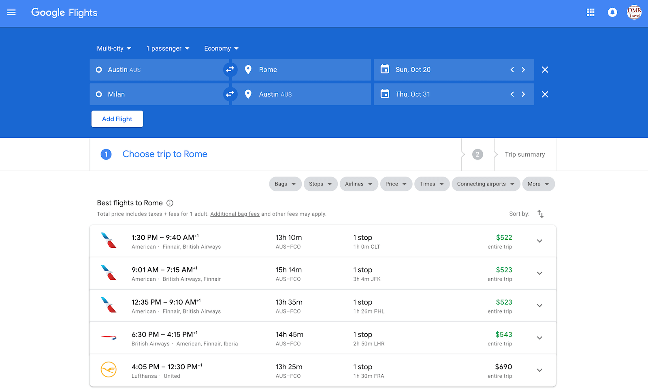648x392 pixels.
Task: Click the Lufthansa airline logo
Action: click(x=109, y=370)
